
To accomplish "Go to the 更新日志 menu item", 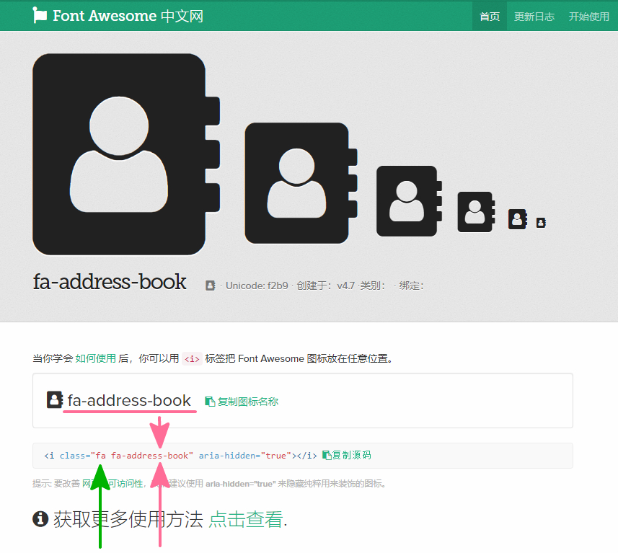I will tap(534, 16).
